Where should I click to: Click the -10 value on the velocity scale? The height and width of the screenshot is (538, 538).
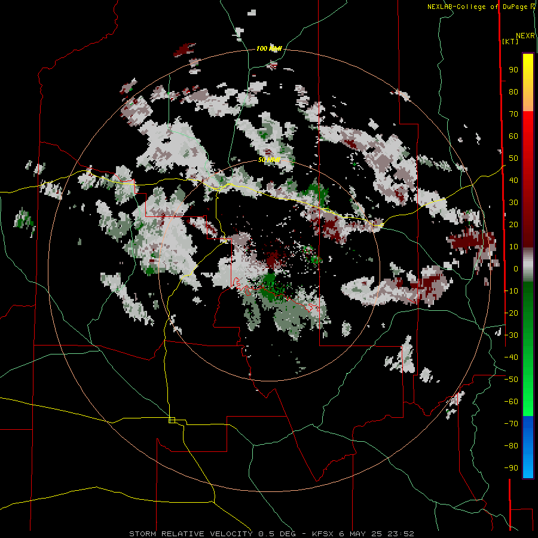511,291
